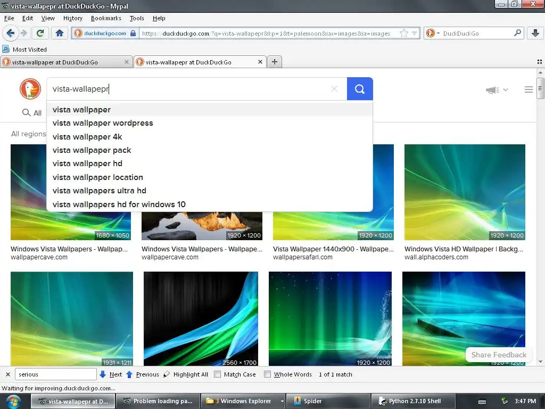Open the DuckDuckGo hamburger menu
The height and width of the screenshot is (409, 545).
(529, 89)
